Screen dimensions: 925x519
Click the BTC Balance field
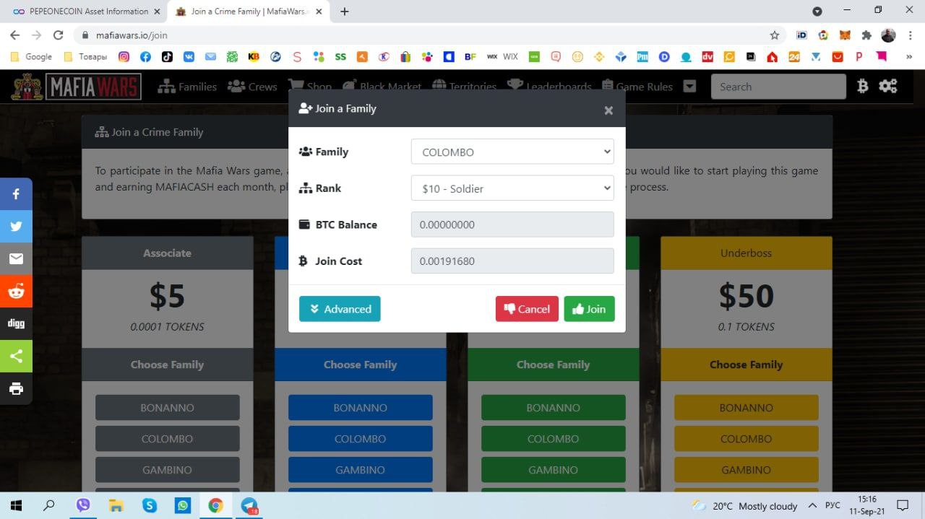pyautogui.click(x=512, y=224)
